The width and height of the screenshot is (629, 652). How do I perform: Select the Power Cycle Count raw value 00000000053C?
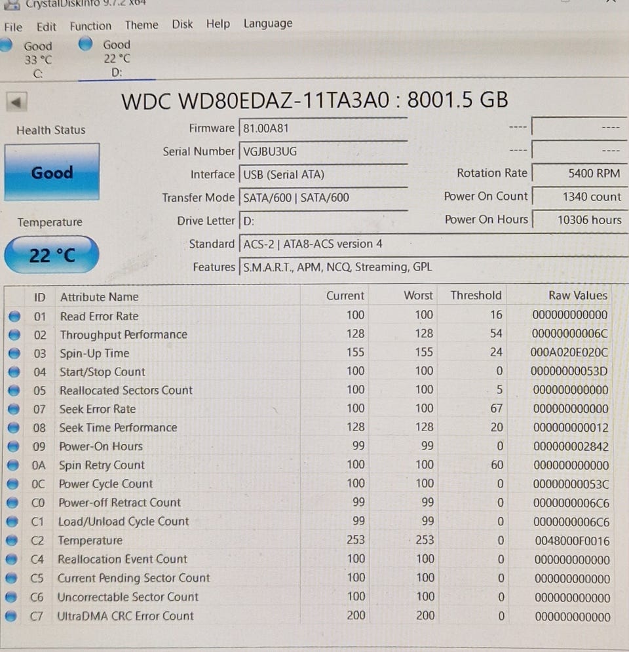571,484
